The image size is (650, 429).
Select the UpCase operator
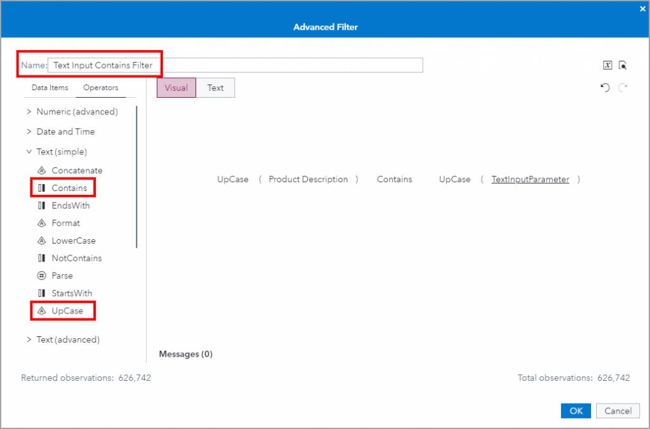[63, 310]
